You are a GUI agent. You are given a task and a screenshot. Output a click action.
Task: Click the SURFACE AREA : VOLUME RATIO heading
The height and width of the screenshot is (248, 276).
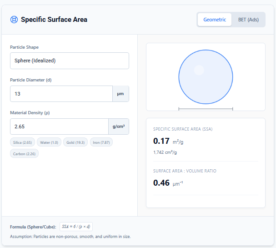(185, 171)
